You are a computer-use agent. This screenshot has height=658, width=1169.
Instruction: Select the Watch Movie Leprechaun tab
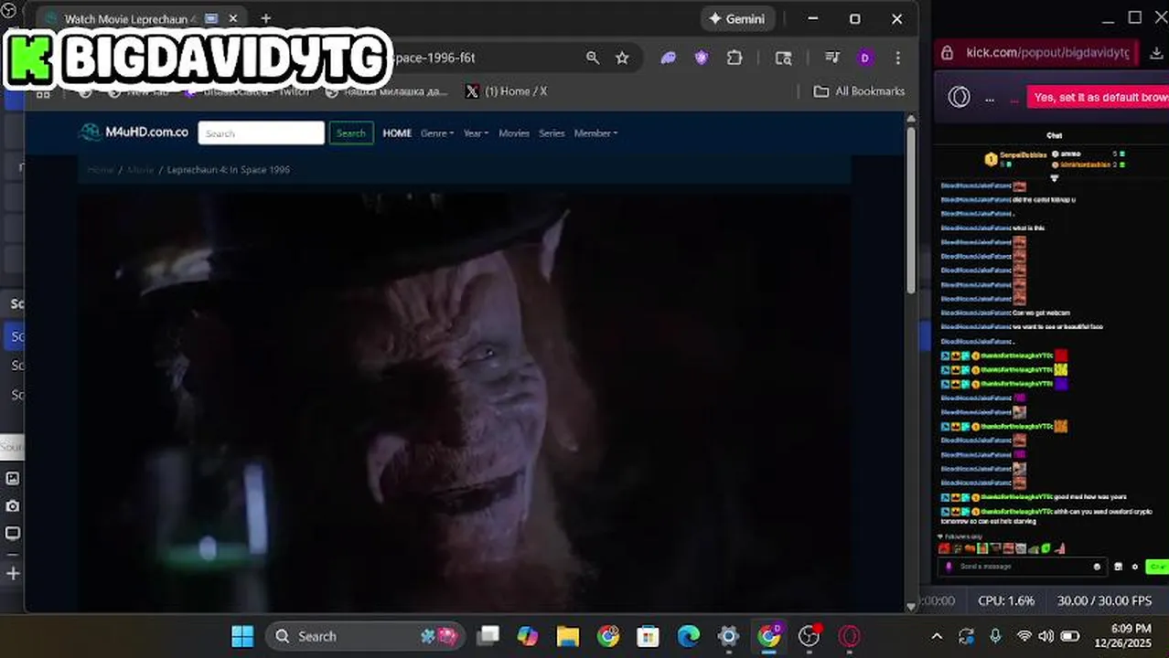pyautogui.click(x=142, y=19)
